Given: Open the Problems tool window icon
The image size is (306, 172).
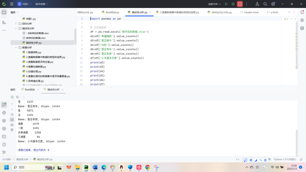Looking at the screenshot, I should (x=4, y=145).
